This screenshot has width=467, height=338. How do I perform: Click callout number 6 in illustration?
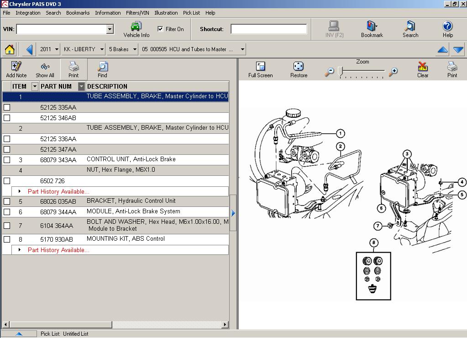pyautogui.click(x=381, y=208)
